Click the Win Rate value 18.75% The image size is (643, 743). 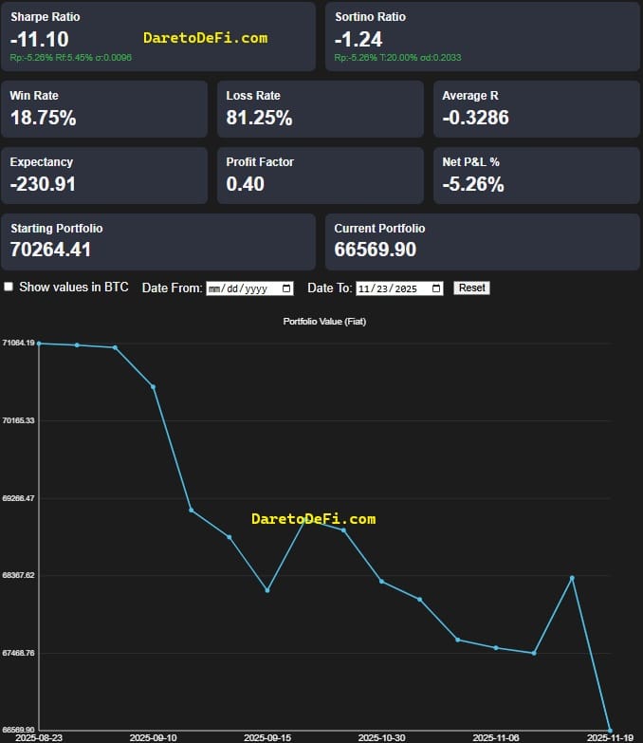[x=43, y=118]
